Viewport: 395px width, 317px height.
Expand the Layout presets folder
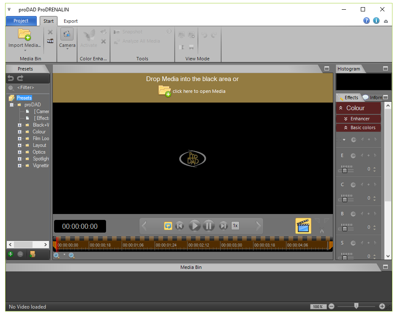[x=20, y=146]
